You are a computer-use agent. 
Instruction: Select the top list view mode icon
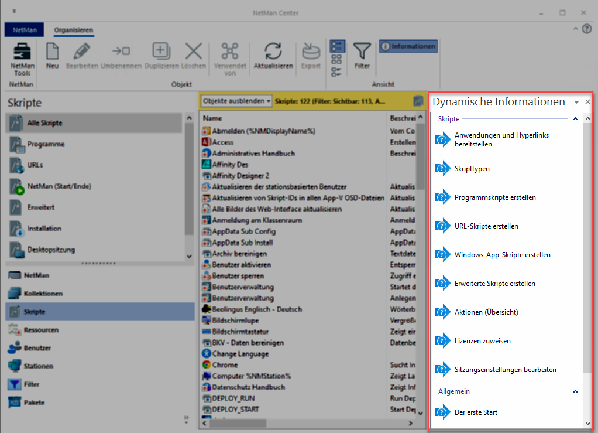tap(337, 46)
